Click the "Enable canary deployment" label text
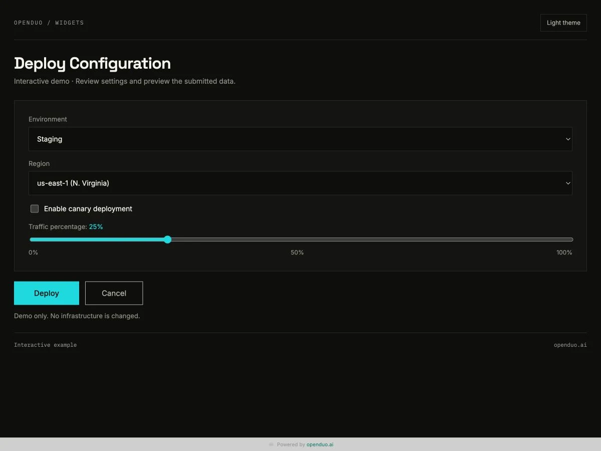The width and height of the screenshot is (601, 451). coord(88,208)
